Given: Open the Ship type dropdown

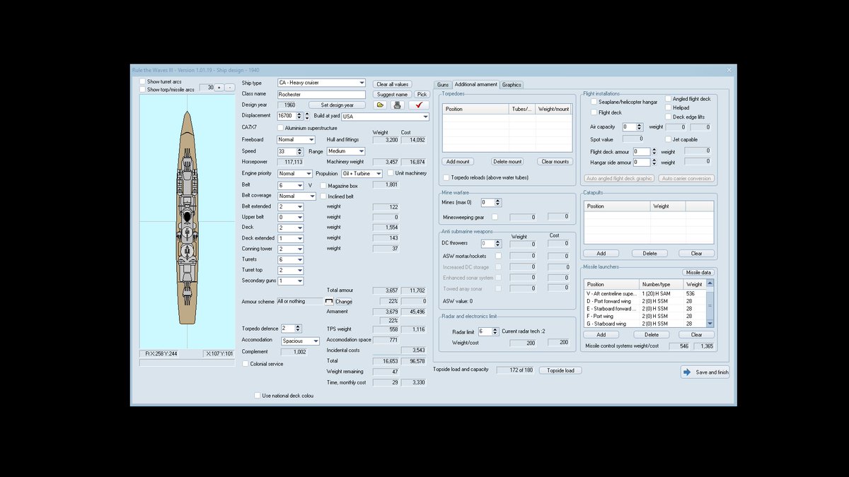Looking at the screenshot, I should click(362, 83).
